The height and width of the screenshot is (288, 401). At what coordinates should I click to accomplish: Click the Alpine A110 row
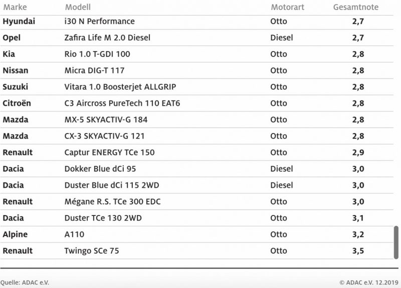click(x=196, y=234)
